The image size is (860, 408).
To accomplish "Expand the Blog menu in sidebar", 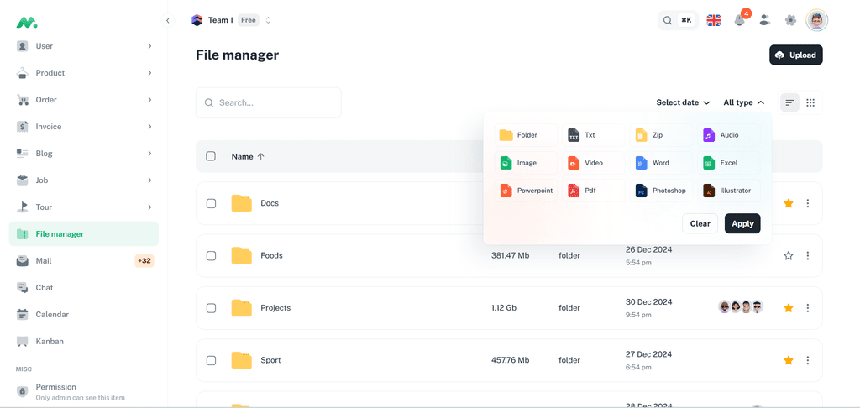I will [84, 154].
